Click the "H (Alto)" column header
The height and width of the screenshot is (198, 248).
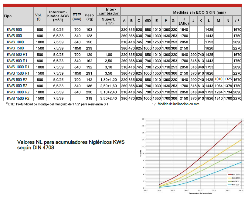point(184,21)
